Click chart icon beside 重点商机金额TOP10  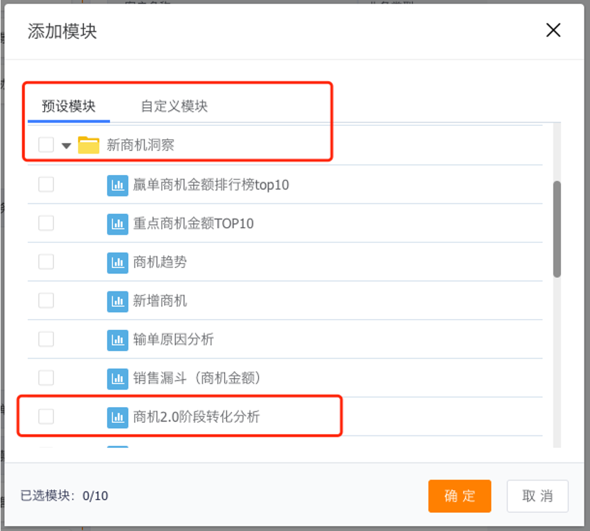click(x=118, y=223)
